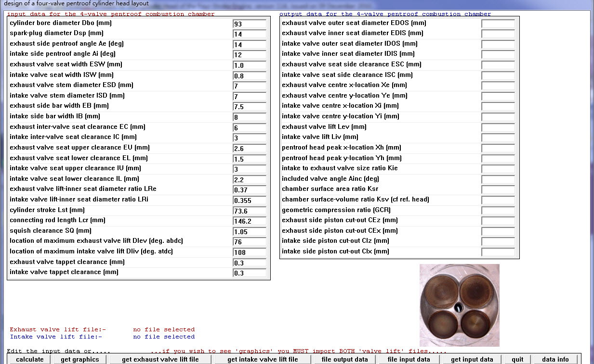This screenshot has height=364, width=594.
Task: Select exhaust valve stem diameter ESD field
Action: [x=250, y=86]
